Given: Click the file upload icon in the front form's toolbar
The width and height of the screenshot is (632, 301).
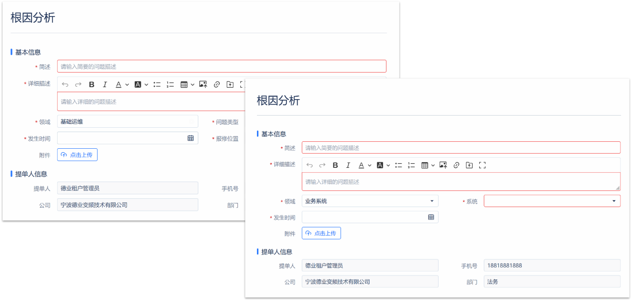Looking at the screenshot, I should [469, 165].
